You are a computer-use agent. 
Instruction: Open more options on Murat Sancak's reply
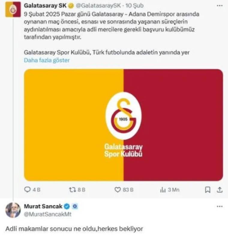click(220, 206)
